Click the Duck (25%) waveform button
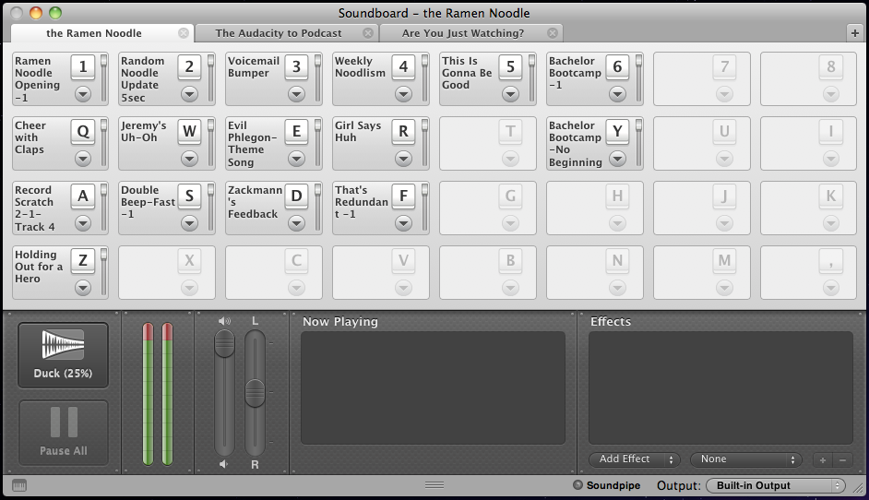Viewport: 869px width, 500px height. (x=63, y=354)
